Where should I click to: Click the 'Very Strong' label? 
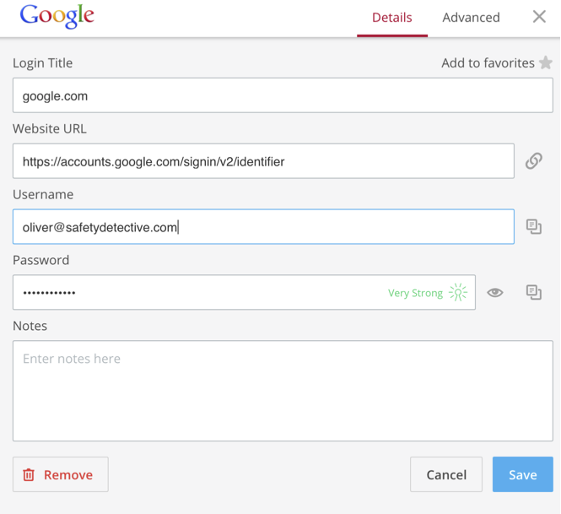coord(415,293)
